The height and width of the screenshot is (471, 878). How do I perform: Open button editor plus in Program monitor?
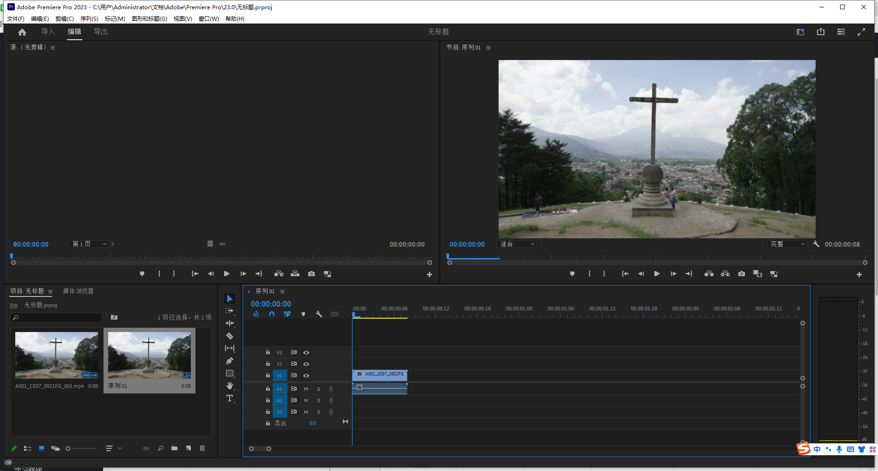(x=859, y=274)
